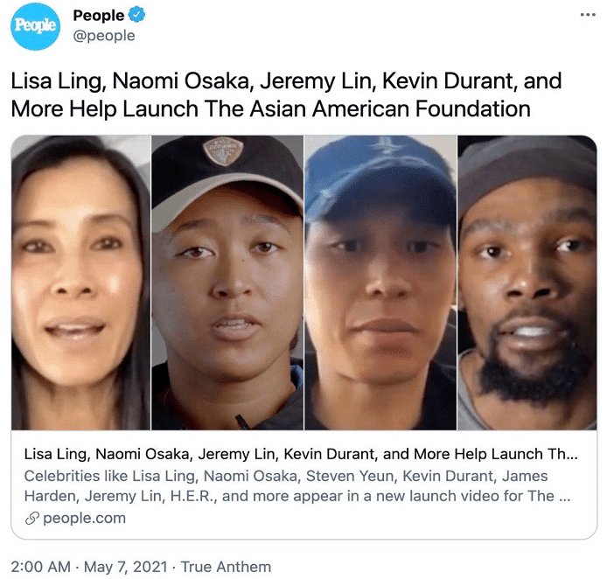Select the tweet headline starting with Lisa Ling
This screenshot has width=607, height=579.
click(x=286, y=94)
